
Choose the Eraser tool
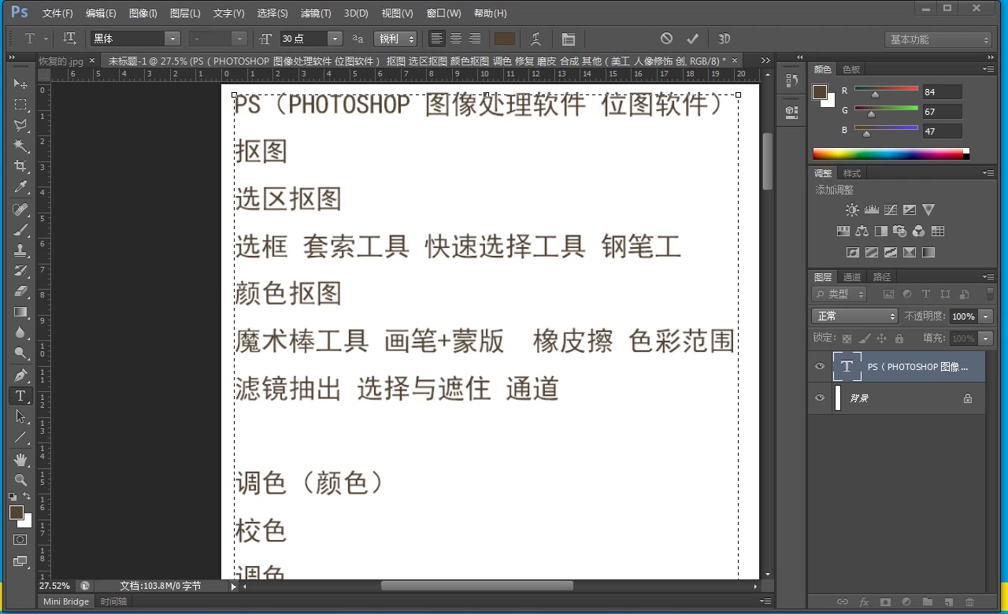pyautogui.click(x=20, y=291)
